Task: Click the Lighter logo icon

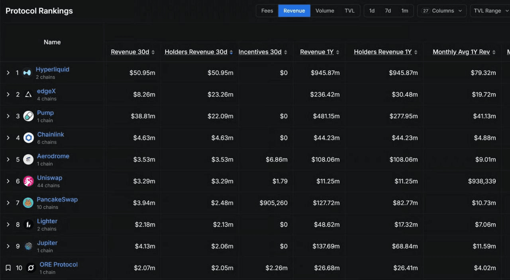Action: click(28, 225)
